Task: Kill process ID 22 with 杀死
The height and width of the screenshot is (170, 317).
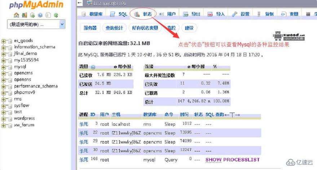Action: click(84, 133)
